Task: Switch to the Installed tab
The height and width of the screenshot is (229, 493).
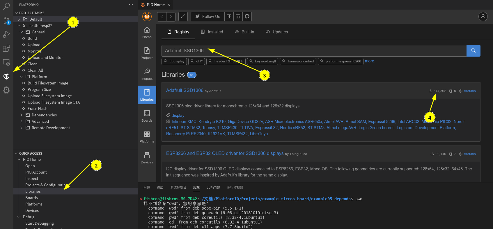Action: 212,32
